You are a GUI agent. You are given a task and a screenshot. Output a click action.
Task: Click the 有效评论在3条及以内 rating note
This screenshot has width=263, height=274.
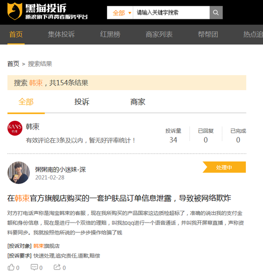(x=80, y=141)
